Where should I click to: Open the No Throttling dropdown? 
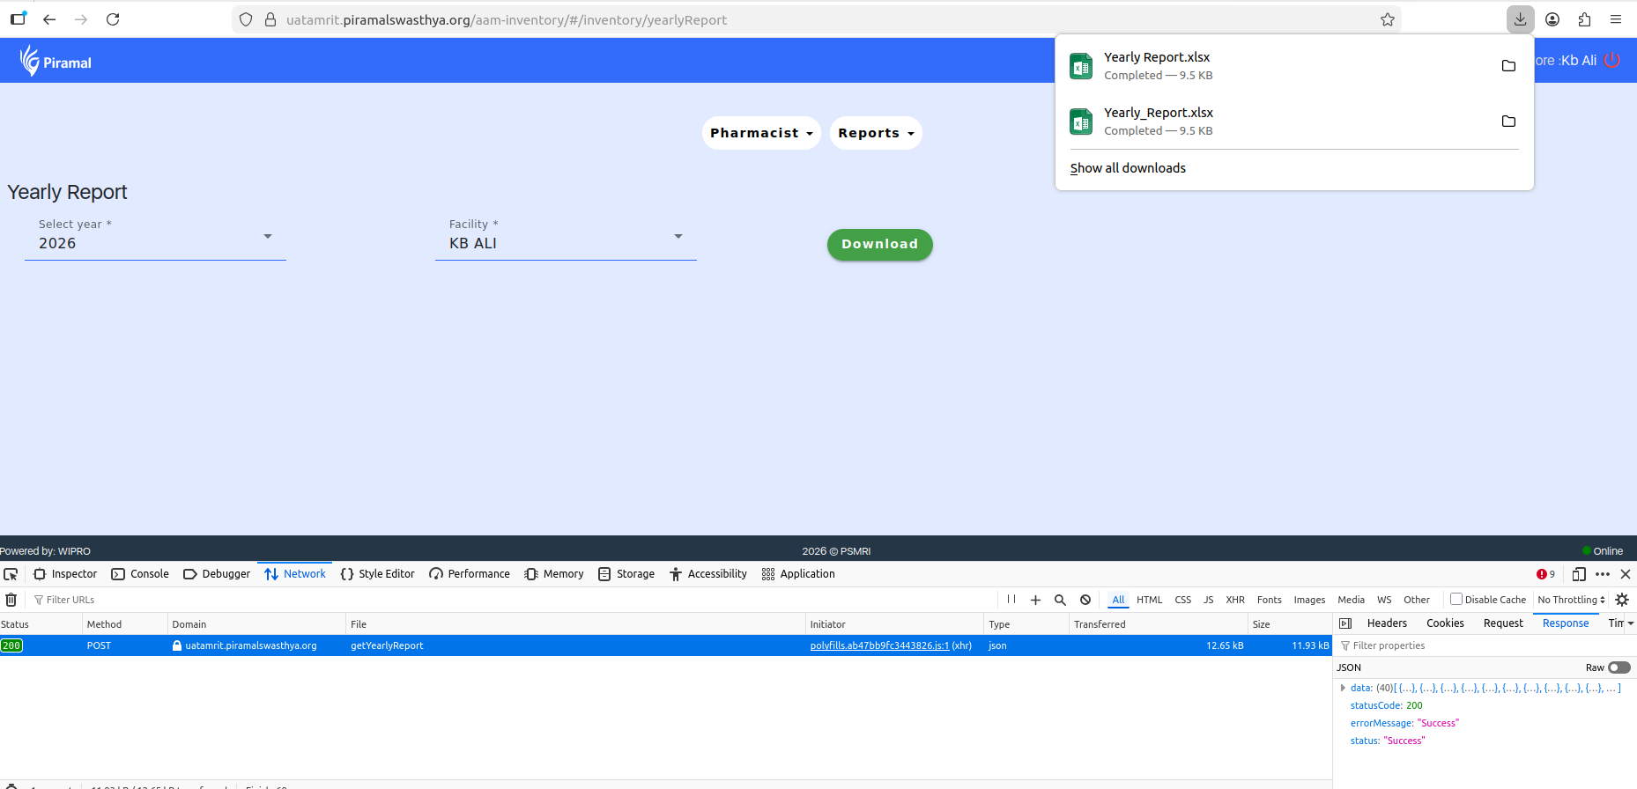pos(1571,600)
